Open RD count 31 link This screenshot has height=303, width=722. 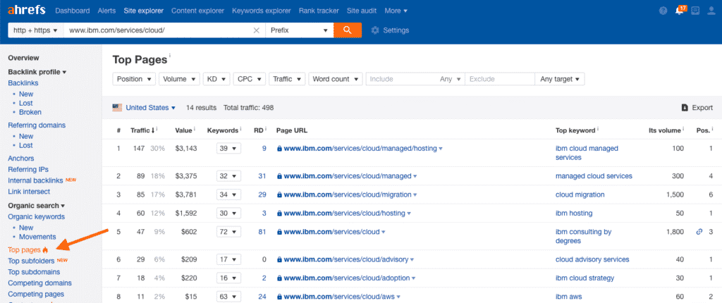point(262,176)
